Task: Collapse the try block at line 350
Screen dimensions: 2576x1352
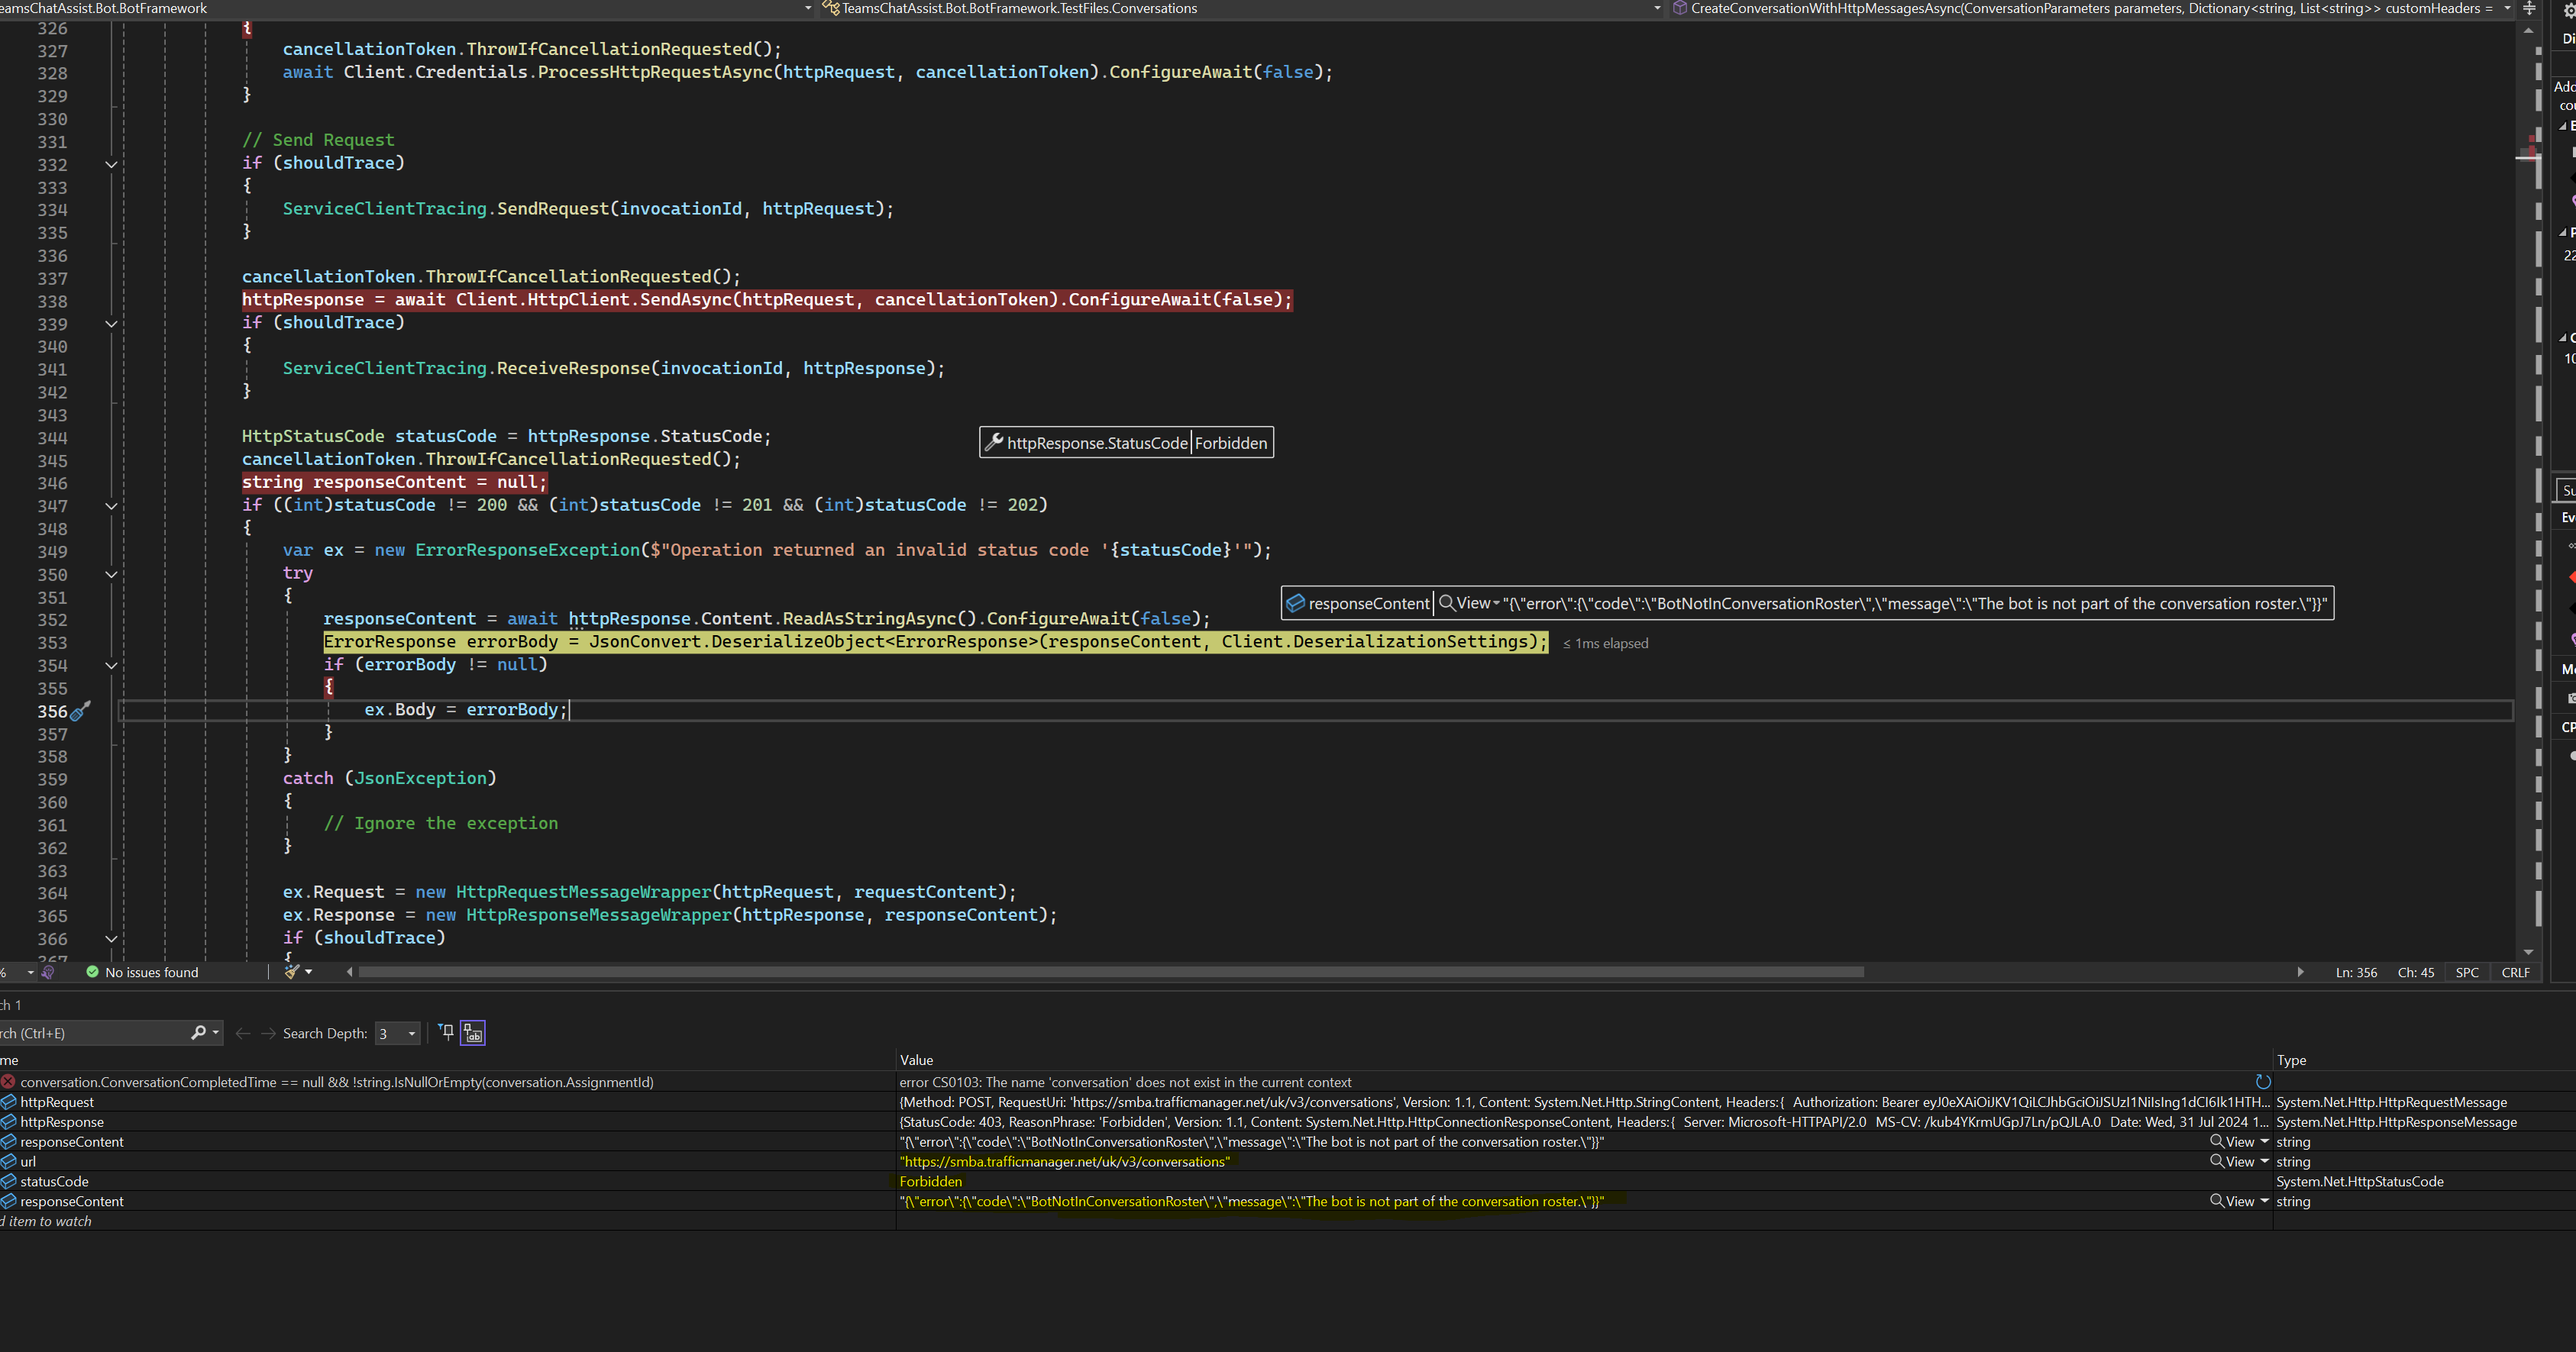Action: [x=111, y=575]
